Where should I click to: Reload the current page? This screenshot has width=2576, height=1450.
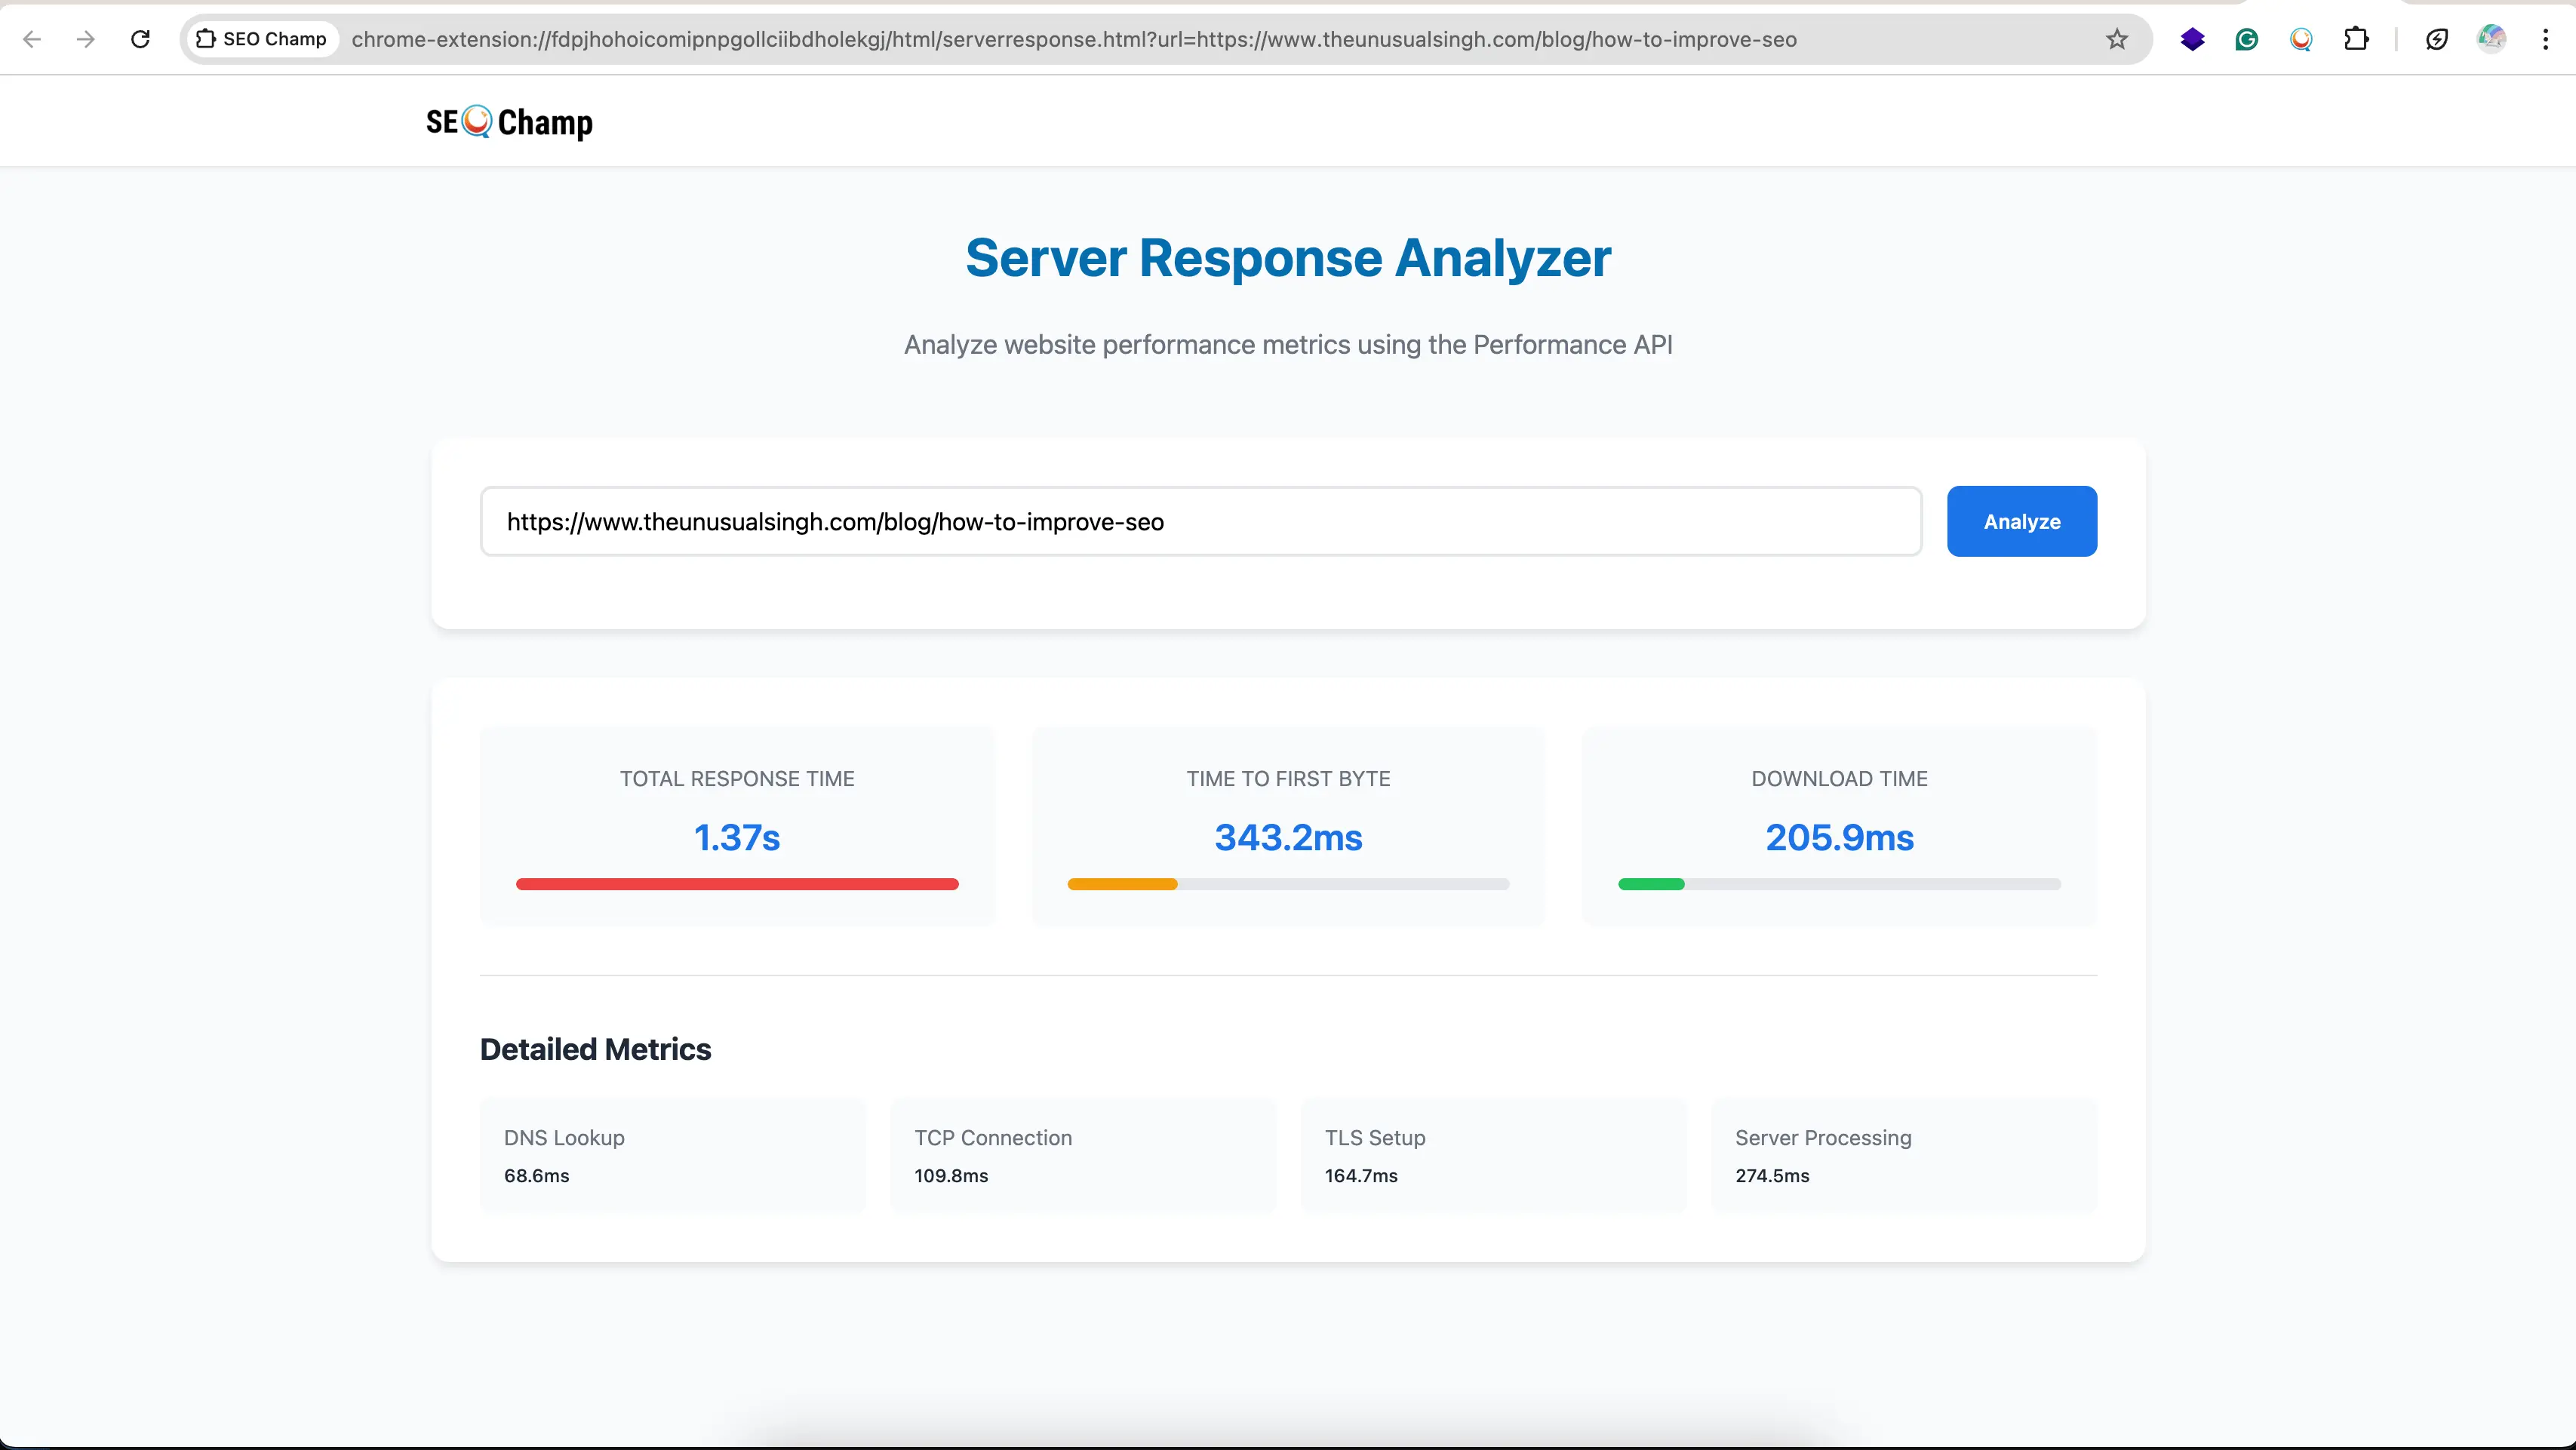[141, 39]
